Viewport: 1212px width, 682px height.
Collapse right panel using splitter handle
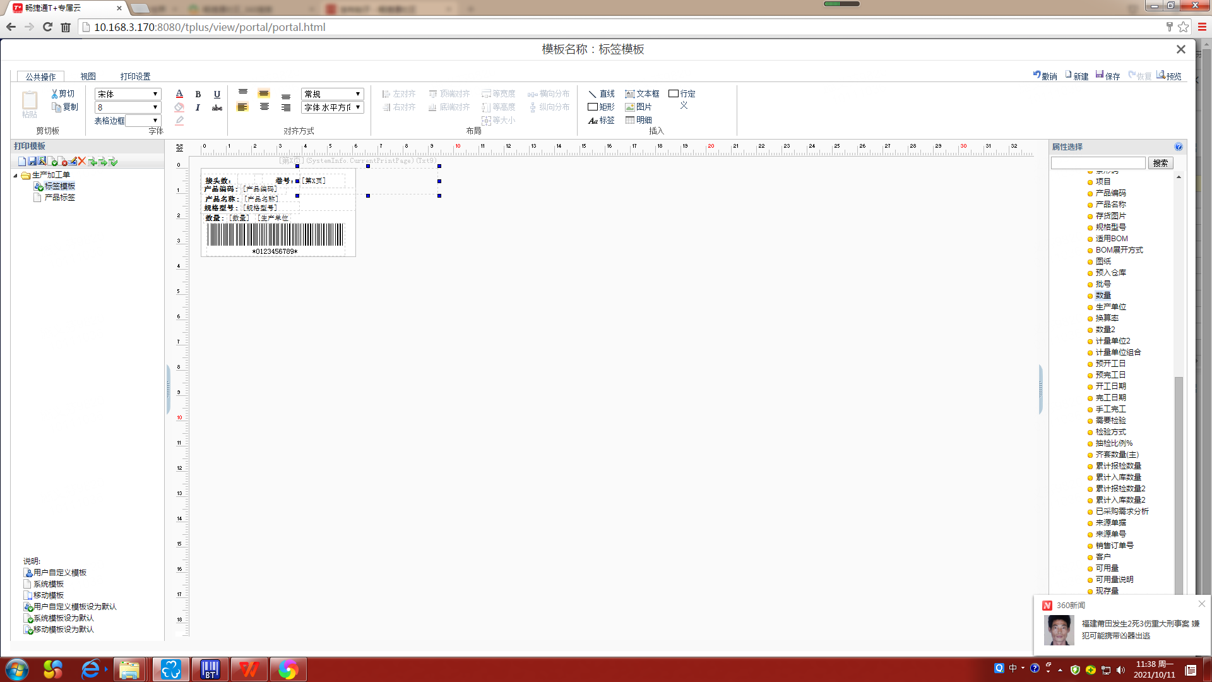1040,389
